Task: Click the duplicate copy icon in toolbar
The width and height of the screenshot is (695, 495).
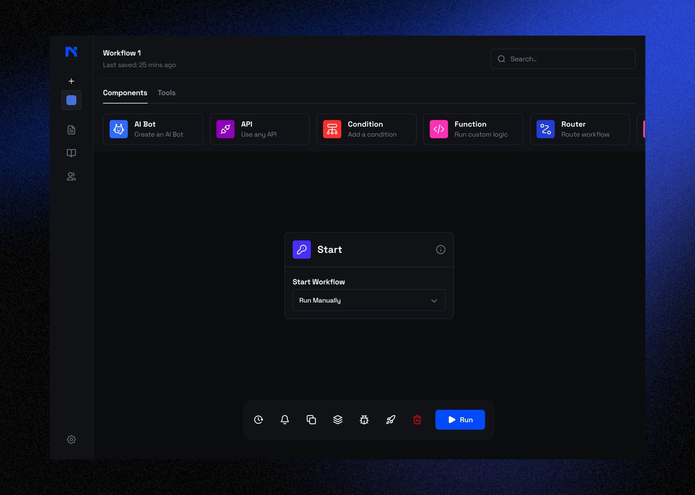Action: (311, 420)
